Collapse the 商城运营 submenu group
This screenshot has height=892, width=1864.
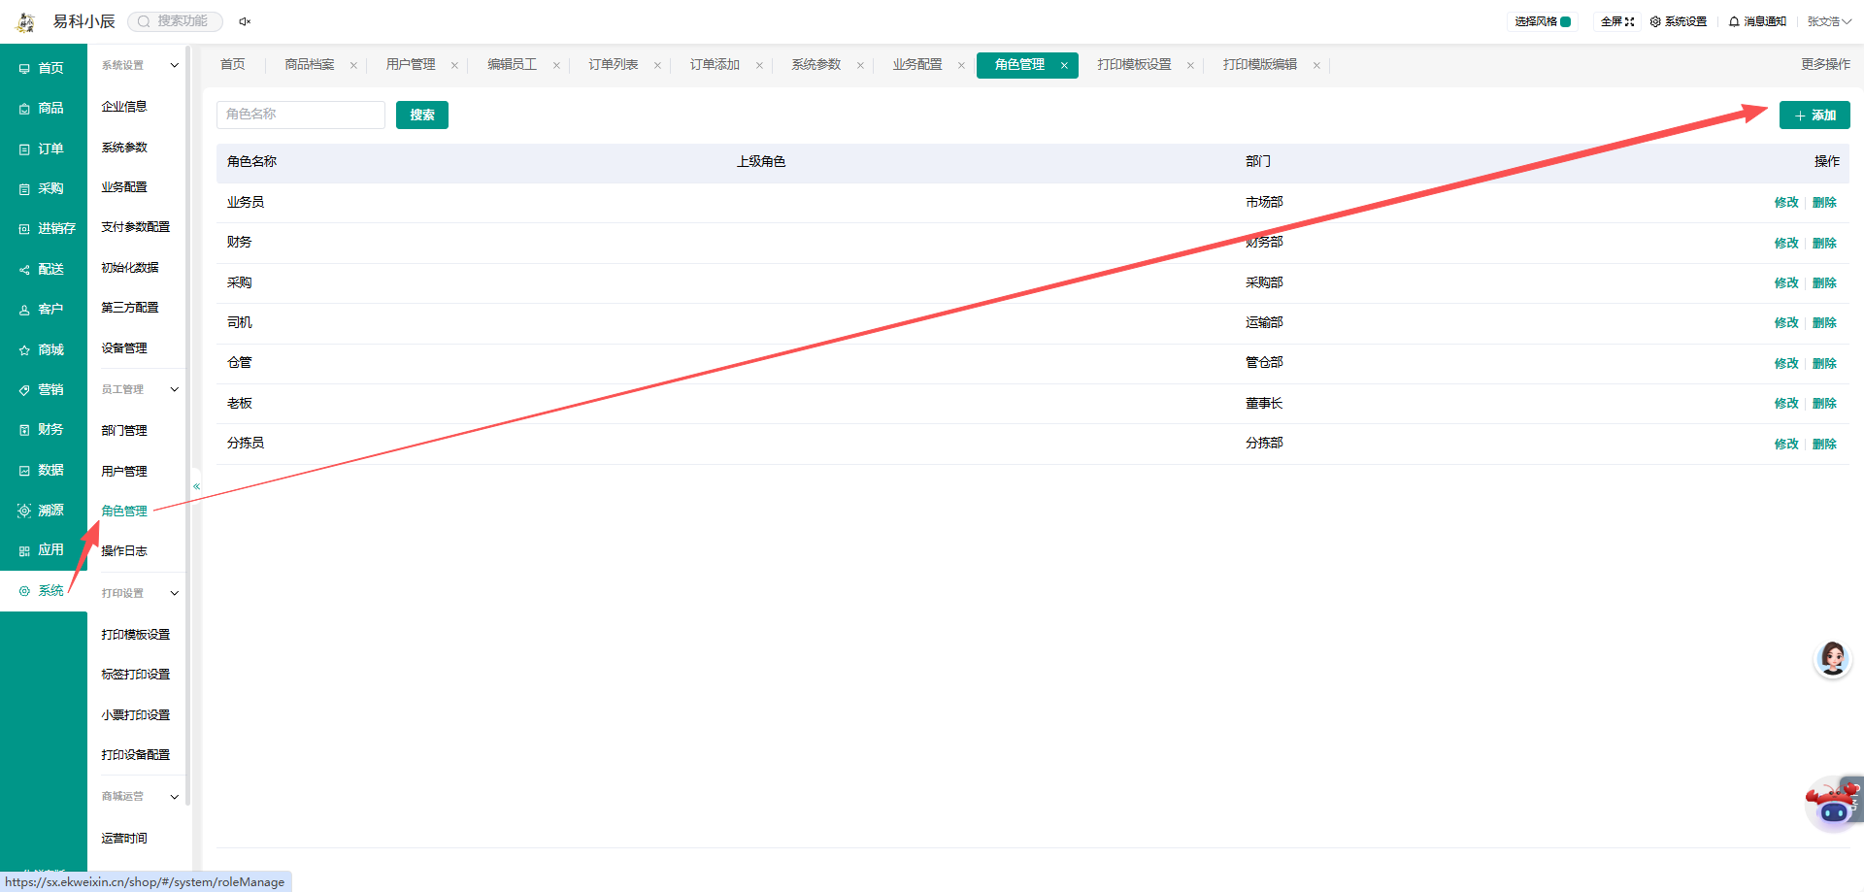[x=175, y=797]
